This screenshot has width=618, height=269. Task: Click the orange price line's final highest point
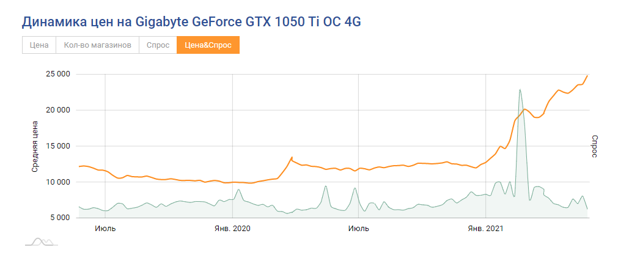pos(587,76)
